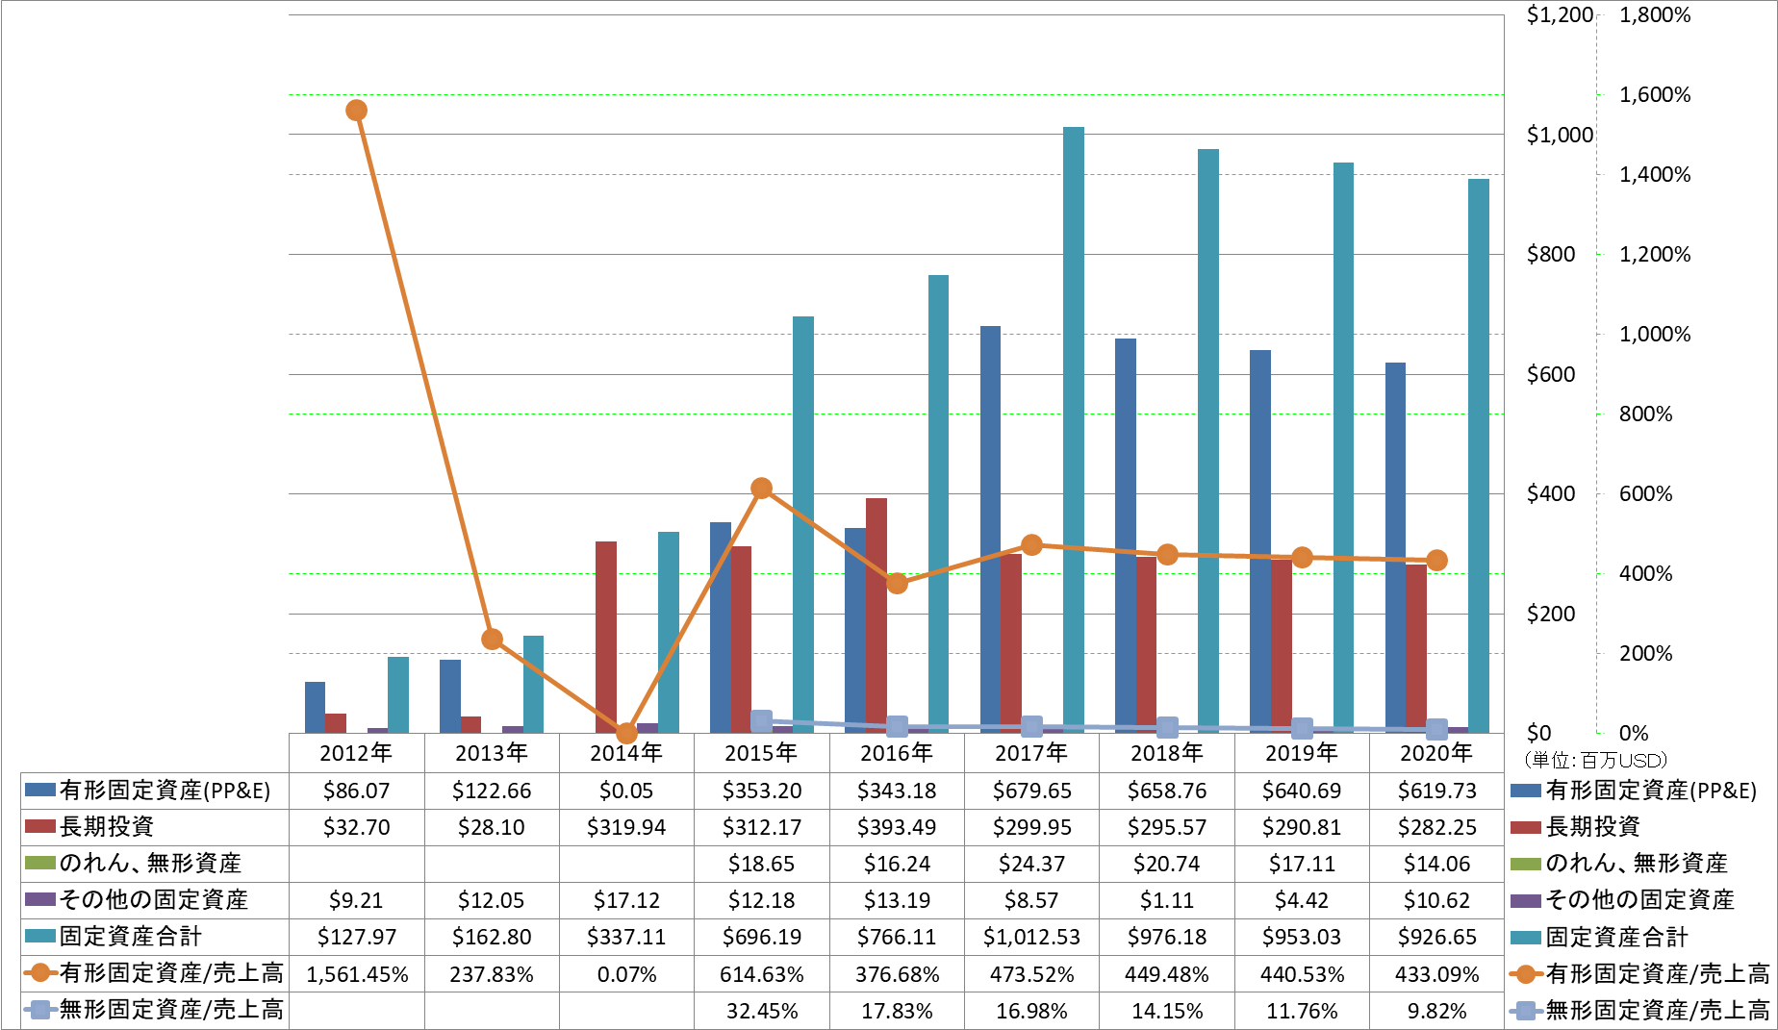Click the left row label 有形固定資産/売上高
The image size is (1778, 1030).
coord(171,973)
